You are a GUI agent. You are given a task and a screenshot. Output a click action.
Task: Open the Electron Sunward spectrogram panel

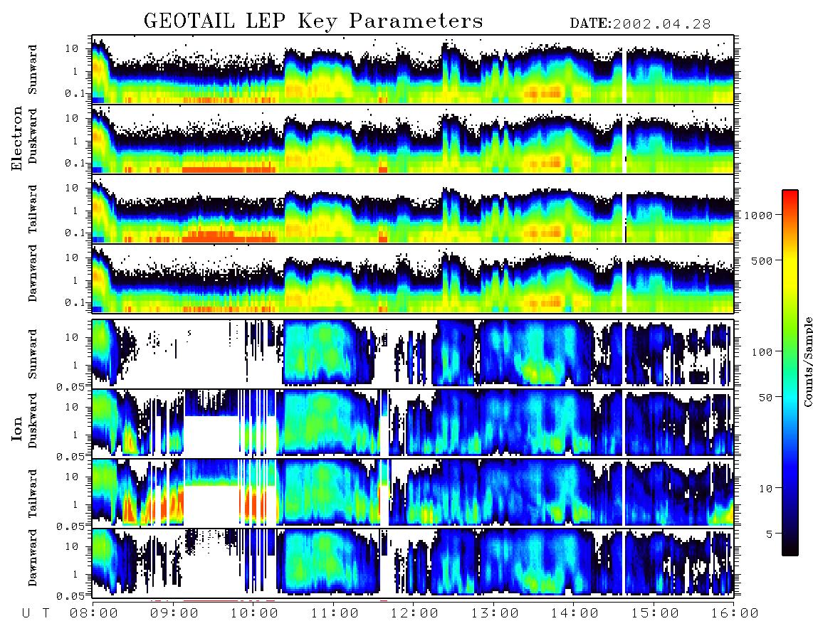(x=413, y=70)
